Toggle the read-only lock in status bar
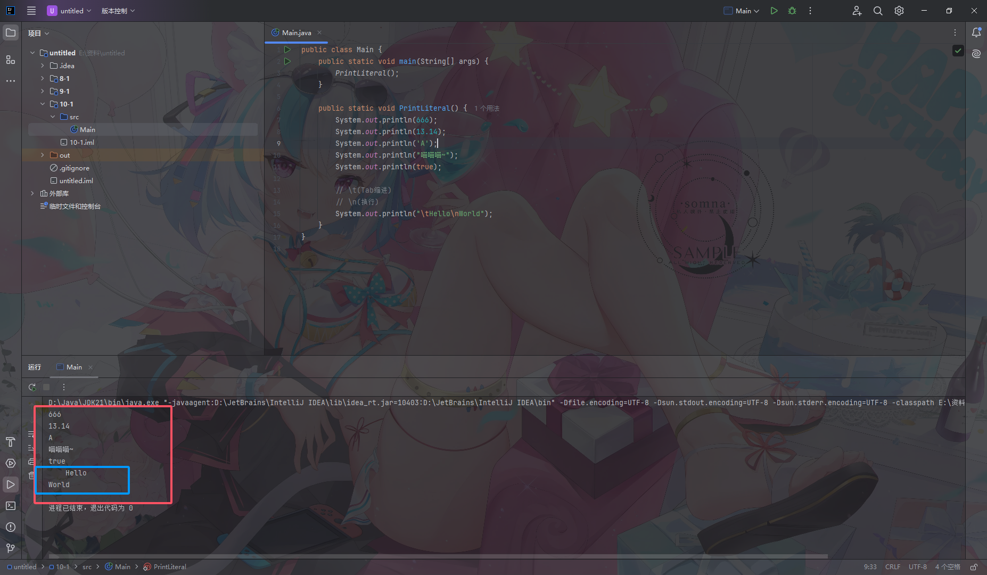Image resolution: width=987 pixels, height=575 pixels. [974, 567]
